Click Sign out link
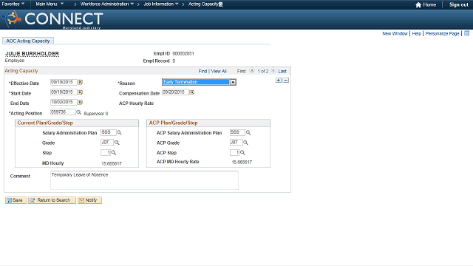Screen dimensions: 473x266 click(x=459, y=5)
